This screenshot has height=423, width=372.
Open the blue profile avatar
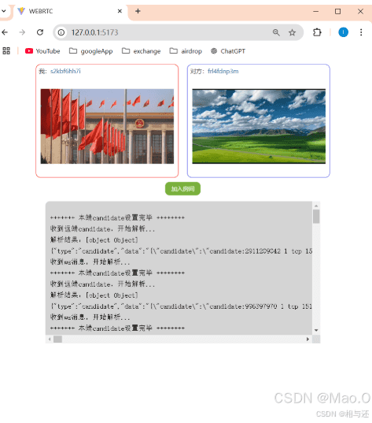343,32
